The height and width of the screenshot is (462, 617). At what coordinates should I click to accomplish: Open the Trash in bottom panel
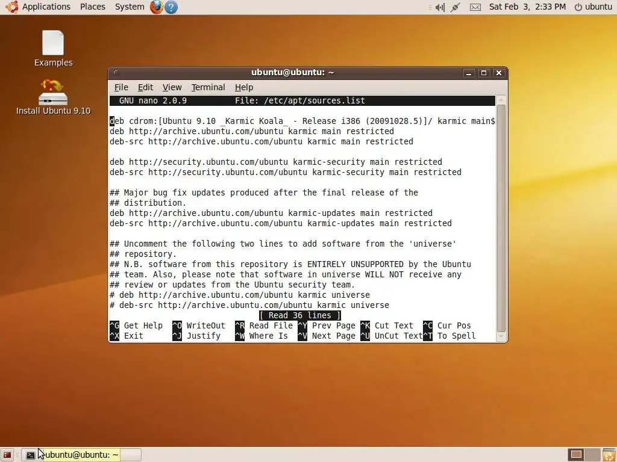pyautogui.click(x=609, y=455)
